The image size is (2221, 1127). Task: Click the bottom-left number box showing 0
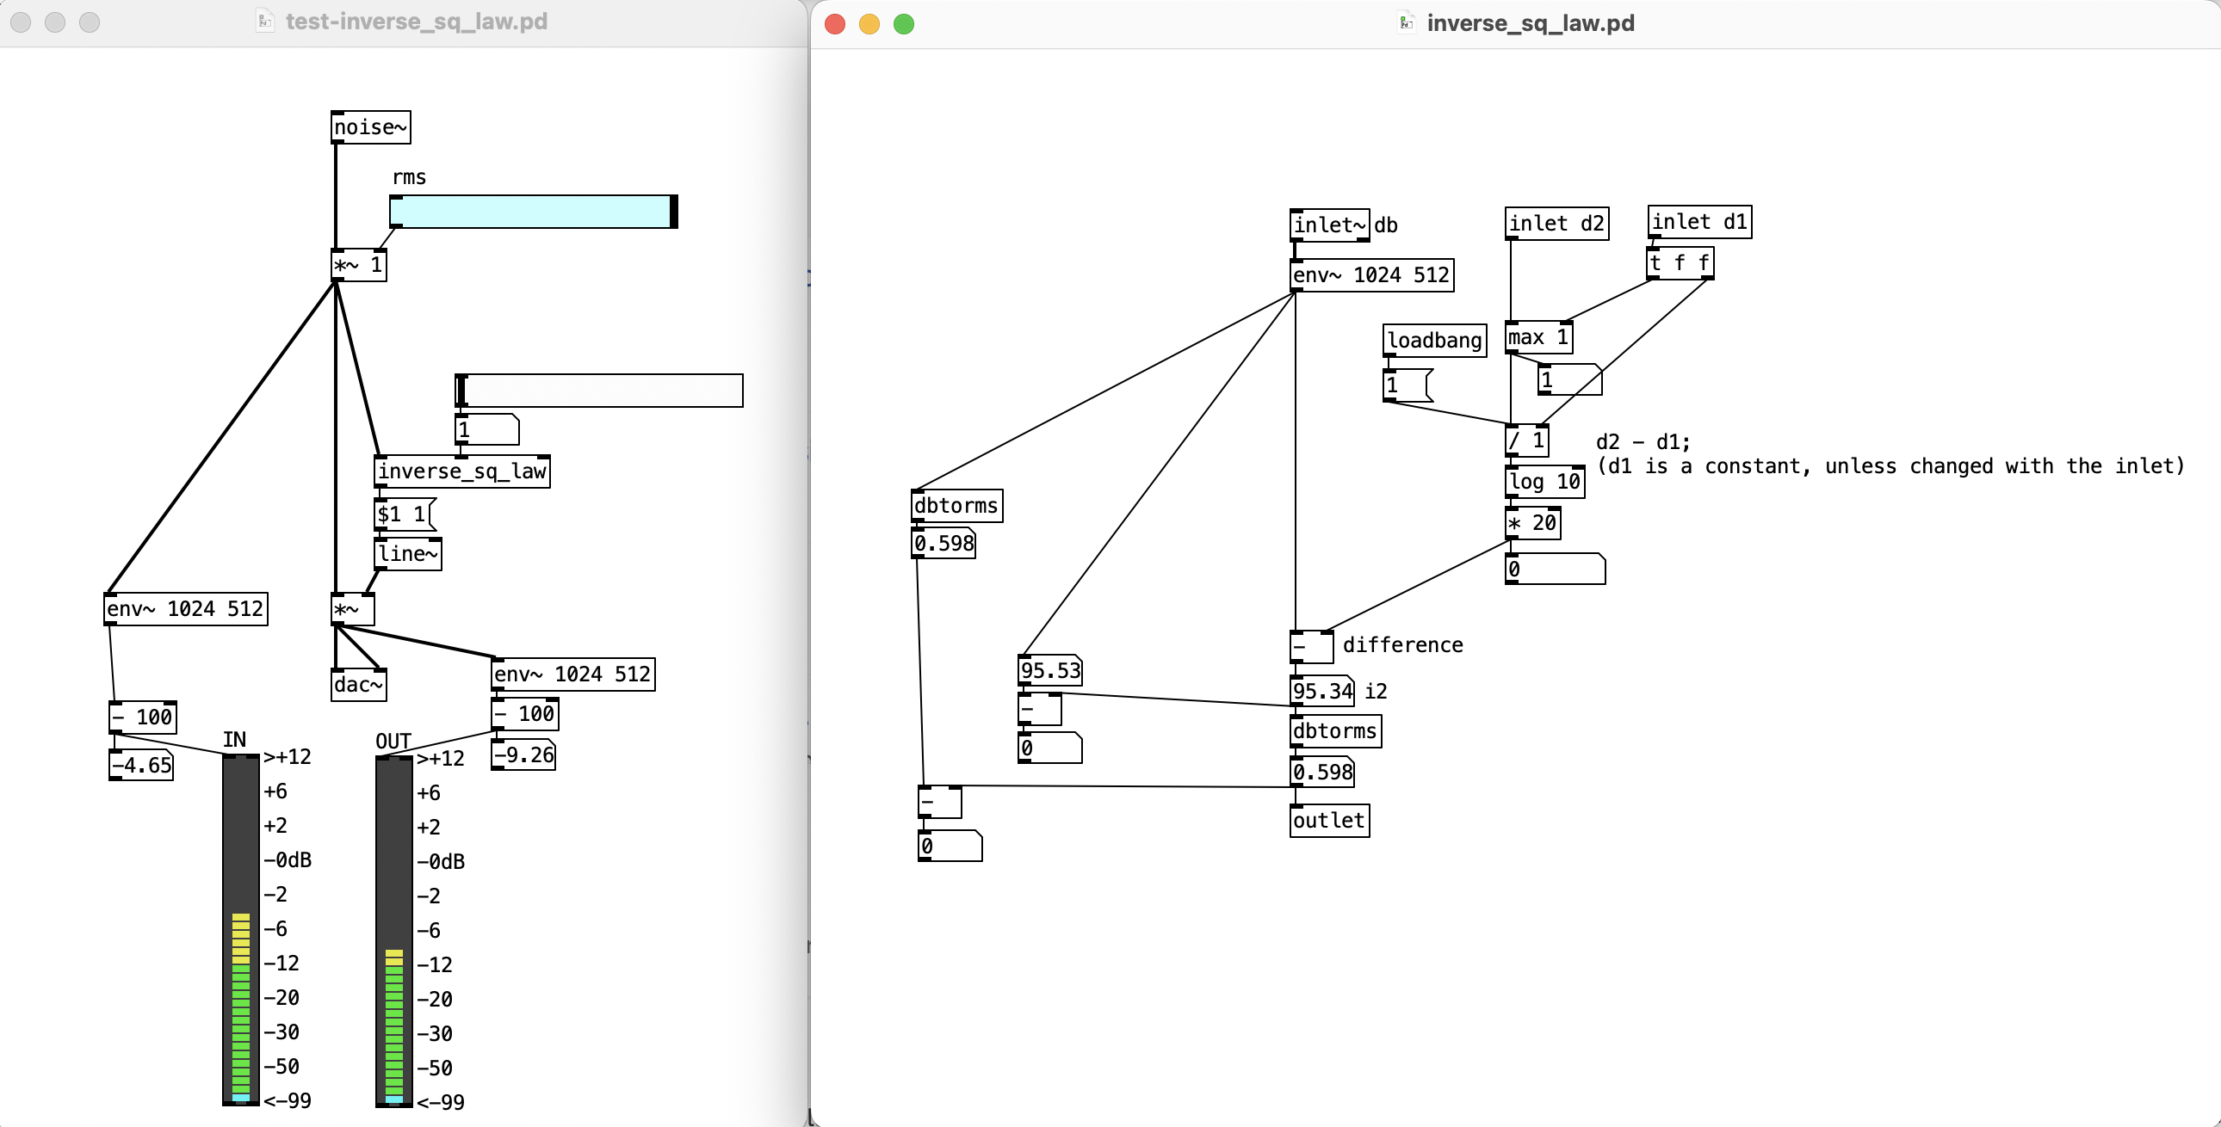[x=950, y=847]
